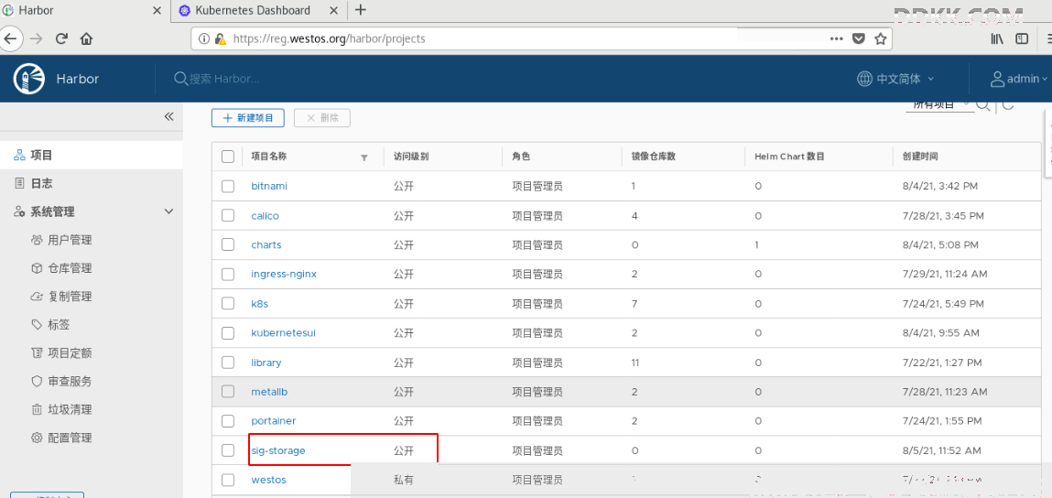
Task: Bookmark this page with star icon
Action: (x=880, y=39)
